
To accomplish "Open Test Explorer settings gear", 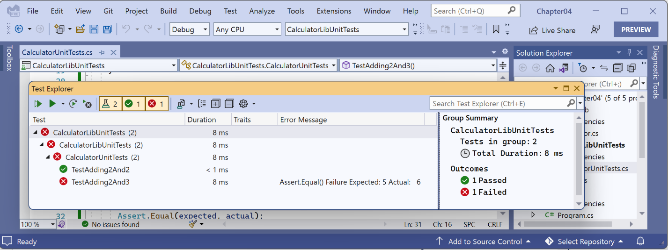I will click(243, 104).
